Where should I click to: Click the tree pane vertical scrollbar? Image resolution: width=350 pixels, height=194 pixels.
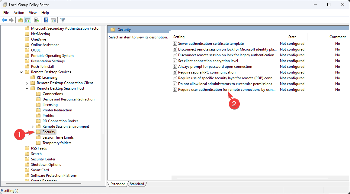point(103,117)
